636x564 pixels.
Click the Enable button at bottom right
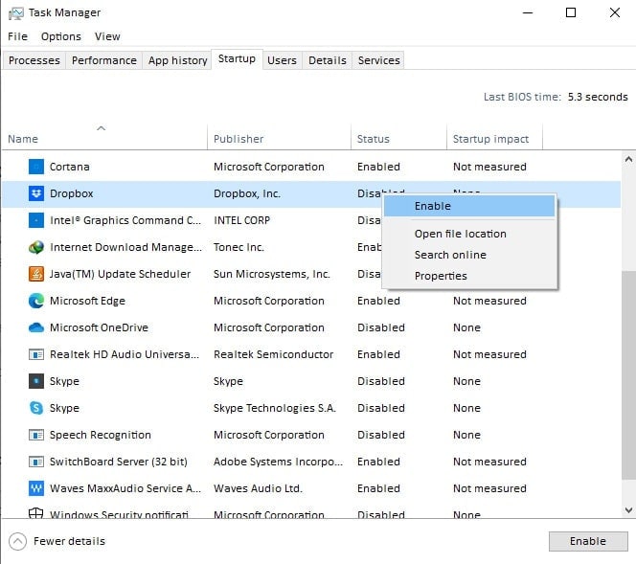pos(588,541)
